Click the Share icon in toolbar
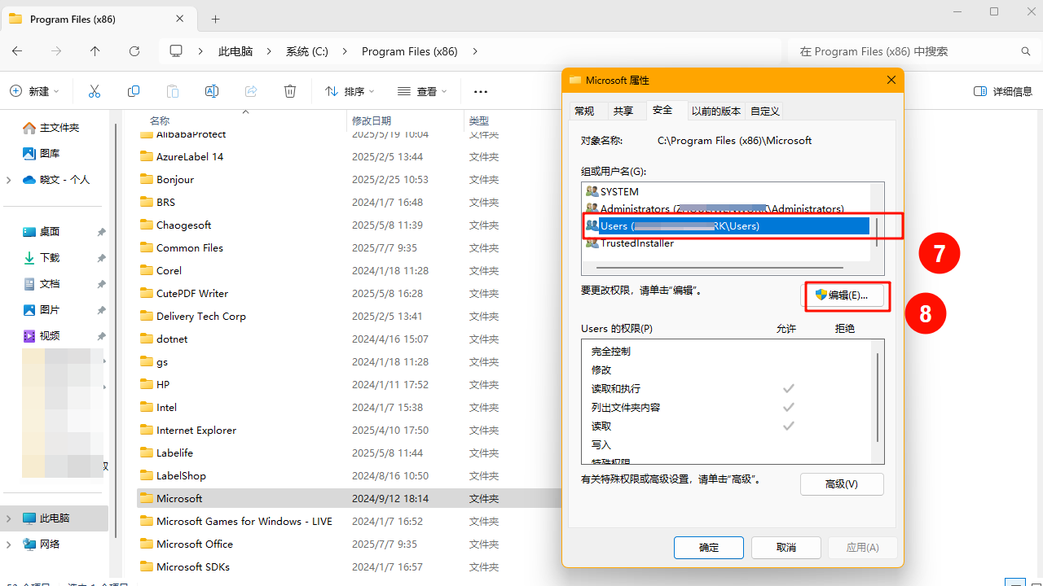 tap(251, 91)
